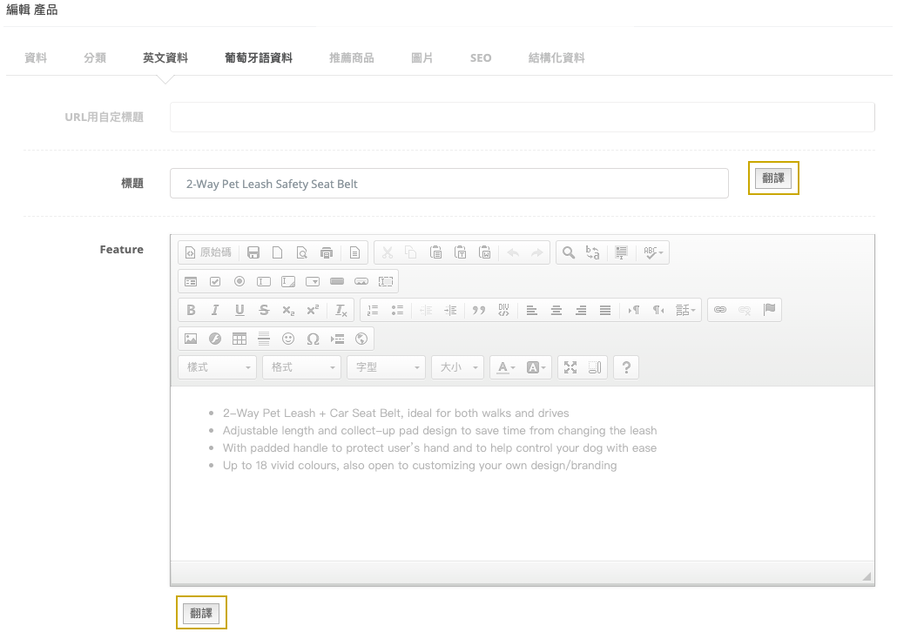This screenshot has width=897, height=632.
Task: Insert an image
Action: [191, 339]
